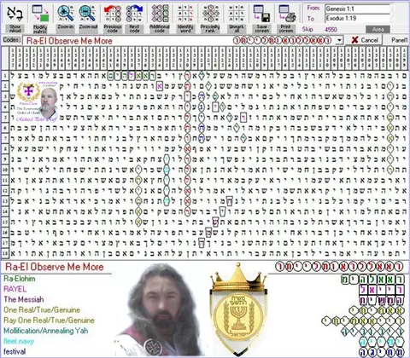Click the Skip value 4550
The height and width of the screenshot is (358, 410).
click(331, 29)
